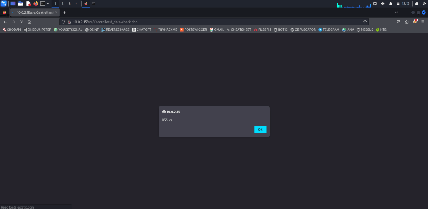Image resolution: width=428 pixels, height=209 pixels.
Task: Open the POSTSWIGGER bookmark
Action: (x=193, y=30)
